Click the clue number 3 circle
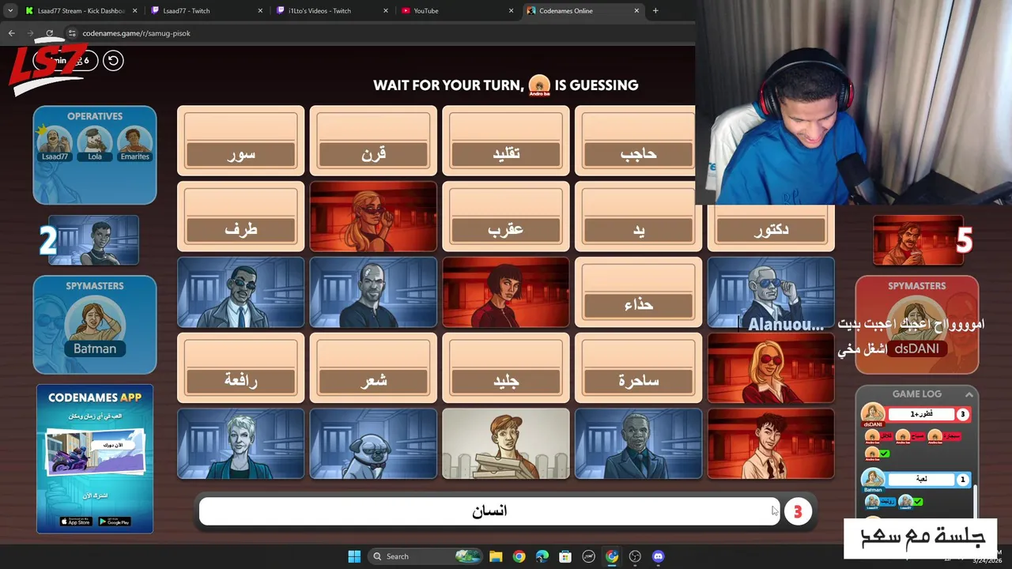The height and width of the screenshot is (569, 1012). point(797,512)
